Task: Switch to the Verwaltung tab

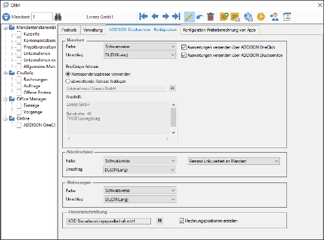Action: [93, 30]
